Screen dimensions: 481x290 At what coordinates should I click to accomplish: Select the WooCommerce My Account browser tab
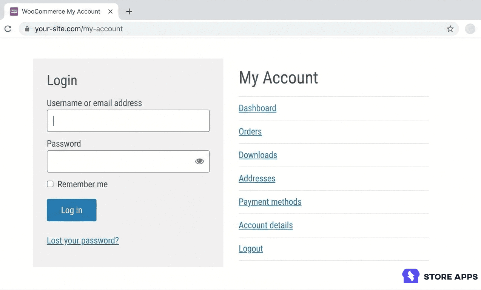[60, 11]
